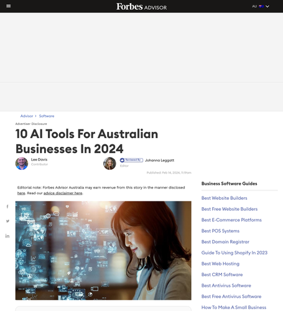
Task: Open Best Website Builders guide
Action: point(225,198)
